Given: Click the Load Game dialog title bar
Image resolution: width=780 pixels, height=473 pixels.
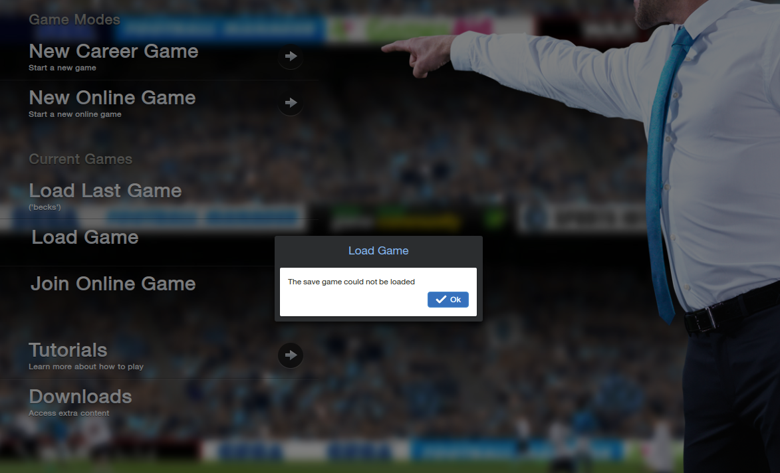Looking at the screenshot, I should (378, 251).
